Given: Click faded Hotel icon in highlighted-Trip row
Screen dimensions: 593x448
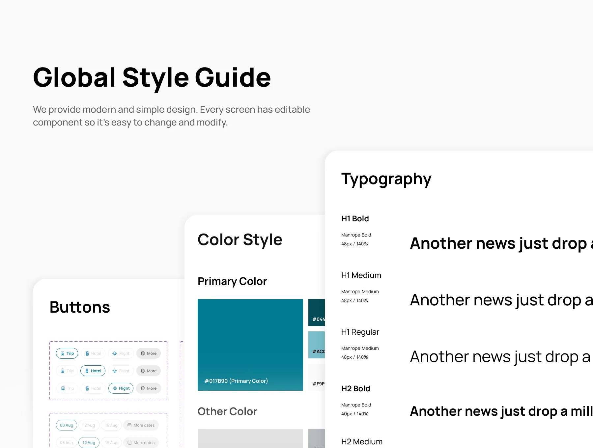Looking at the screenshot, I should 87,353.
